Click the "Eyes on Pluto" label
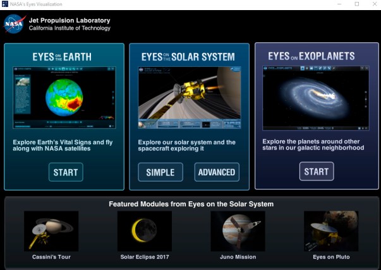The height and width of the screenshot is (270, 381). [x=331, y=257]
